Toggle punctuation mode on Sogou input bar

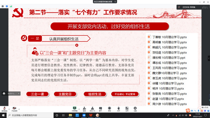point(195,111)
